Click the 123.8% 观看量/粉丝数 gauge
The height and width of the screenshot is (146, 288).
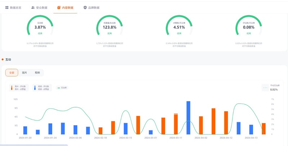(x=109, y=27)
